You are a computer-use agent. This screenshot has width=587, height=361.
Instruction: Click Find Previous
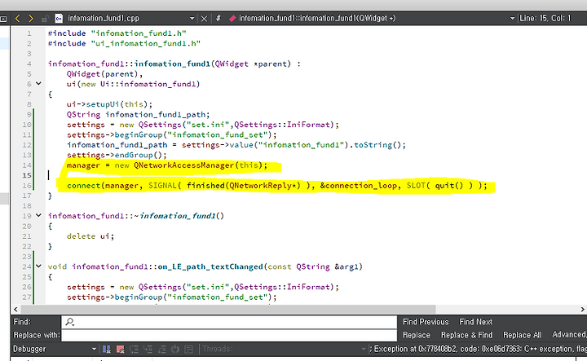click(x=426, y=322)
